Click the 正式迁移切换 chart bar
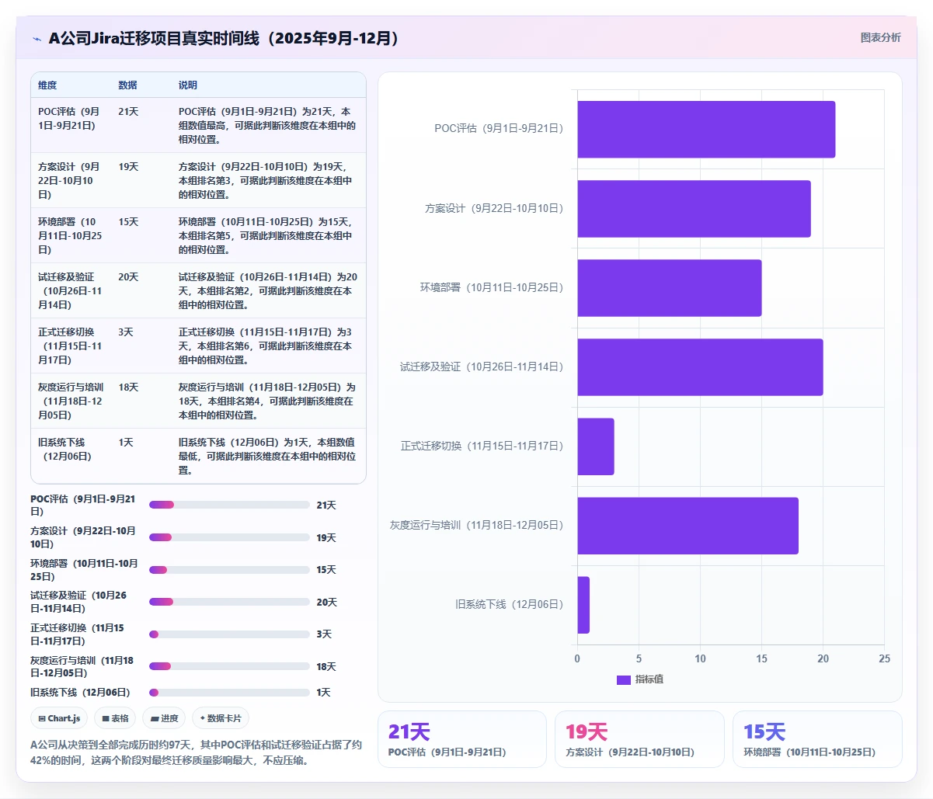The image size is (933, 799). (x=596, y=446)
